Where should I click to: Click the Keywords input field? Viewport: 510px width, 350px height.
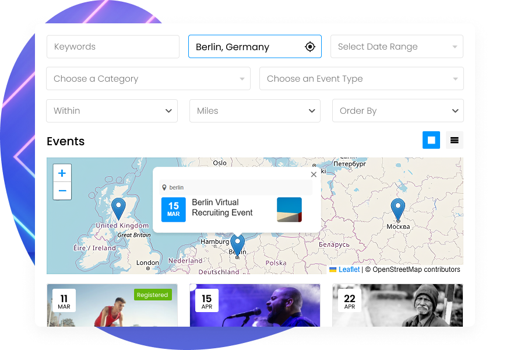[112, 47]
